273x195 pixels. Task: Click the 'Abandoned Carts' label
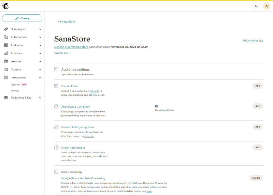(164, 110)
